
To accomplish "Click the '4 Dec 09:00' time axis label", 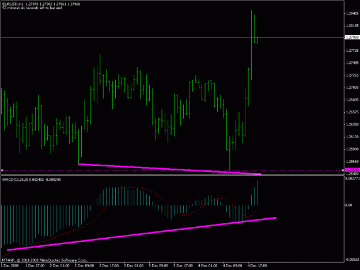I will coord(232,266).
